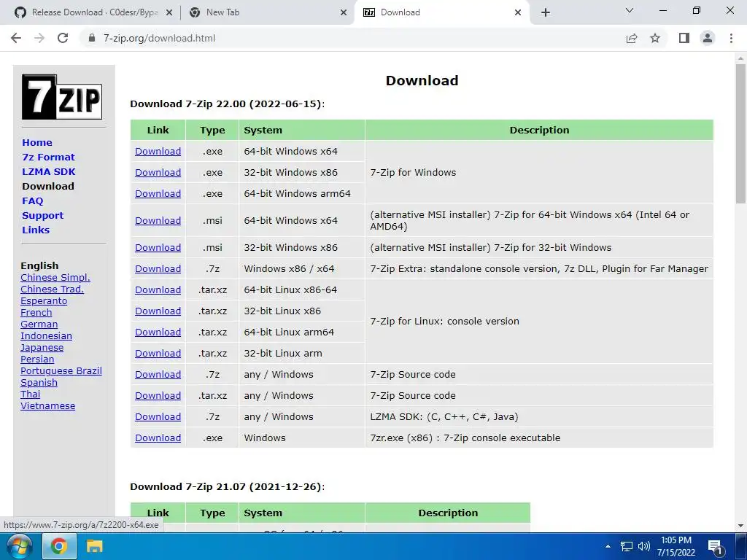Screen dimensions: 747x560
Task: Download tar.xz for 32-bit Linux x86
Action: point(158,311)
